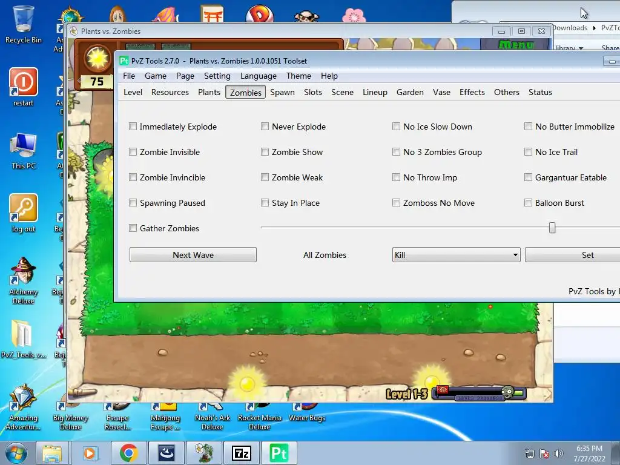Toggle Zombie Invincible checkbox
620x465 pixels.
pyautogui.click(x=133, y=177)
